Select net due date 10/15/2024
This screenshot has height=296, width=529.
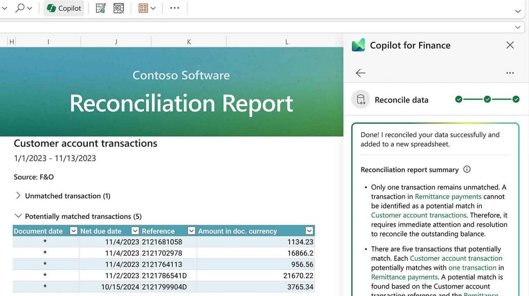pyautogui.click(x=110, y=287)
